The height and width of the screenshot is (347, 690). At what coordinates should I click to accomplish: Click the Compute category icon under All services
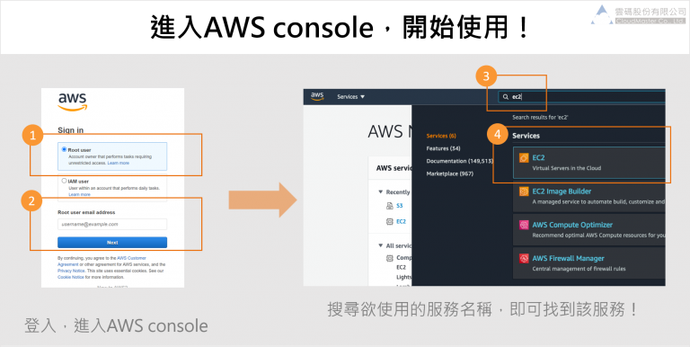click(389, 258)
